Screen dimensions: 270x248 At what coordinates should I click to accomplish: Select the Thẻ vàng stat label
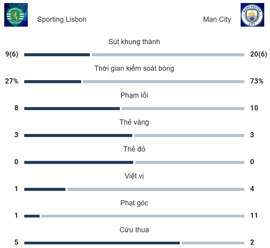(x=134, y=122)
